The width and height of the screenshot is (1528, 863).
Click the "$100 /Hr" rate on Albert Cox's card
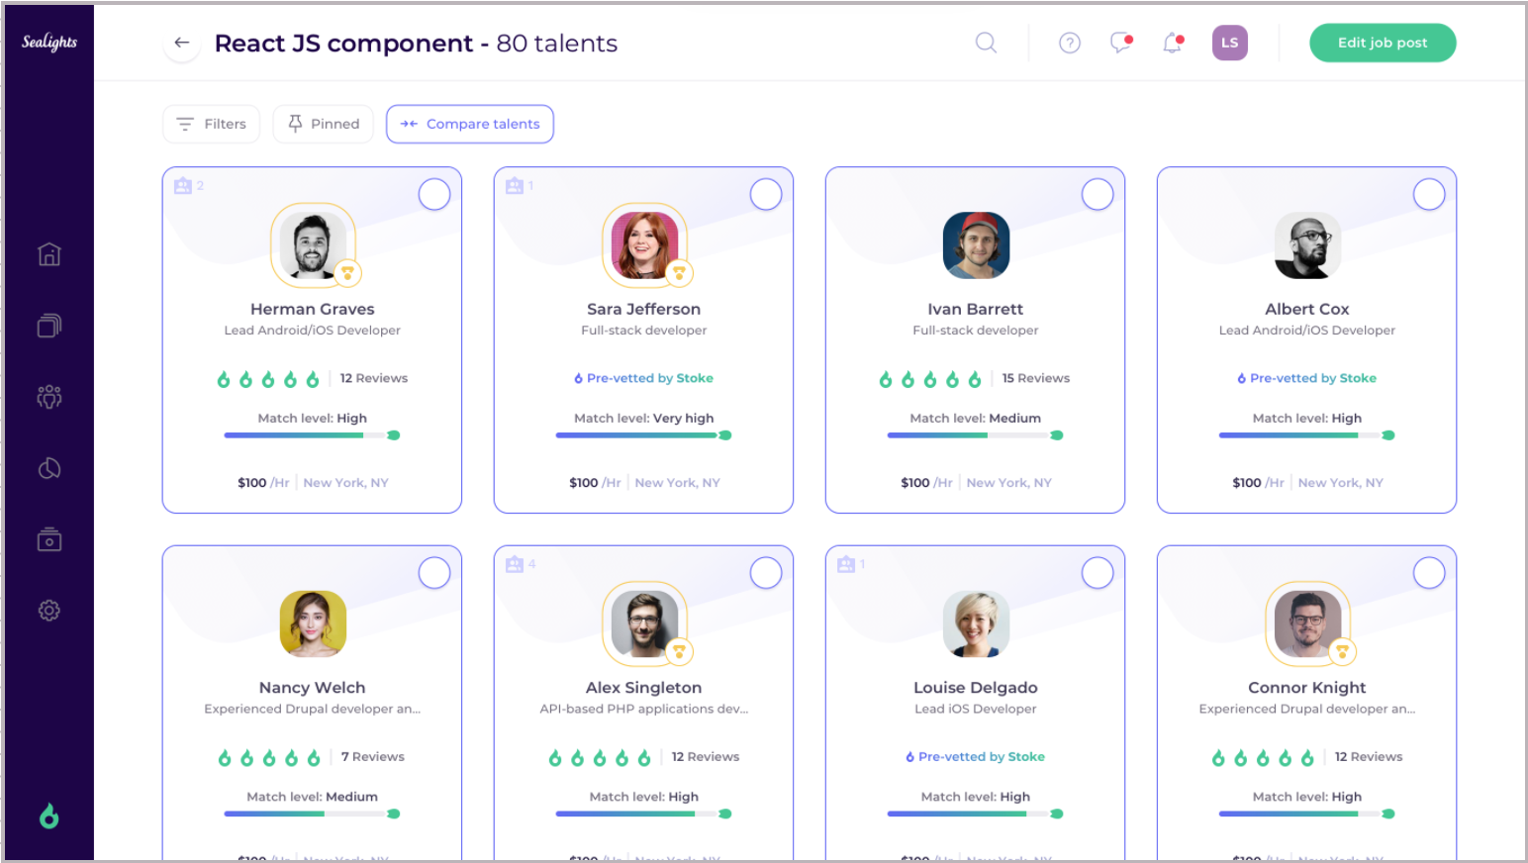1258,483
